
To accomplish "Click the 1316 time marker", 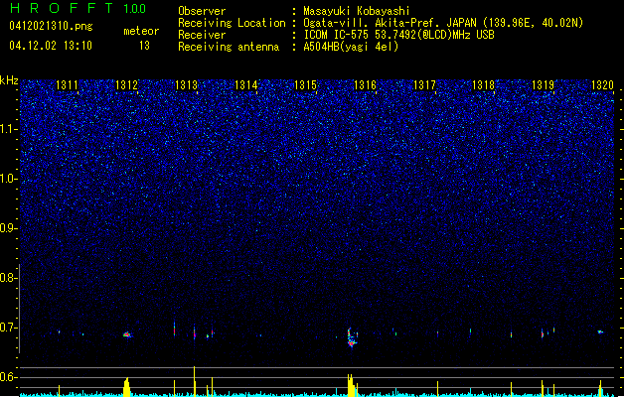I will [365, 85].
